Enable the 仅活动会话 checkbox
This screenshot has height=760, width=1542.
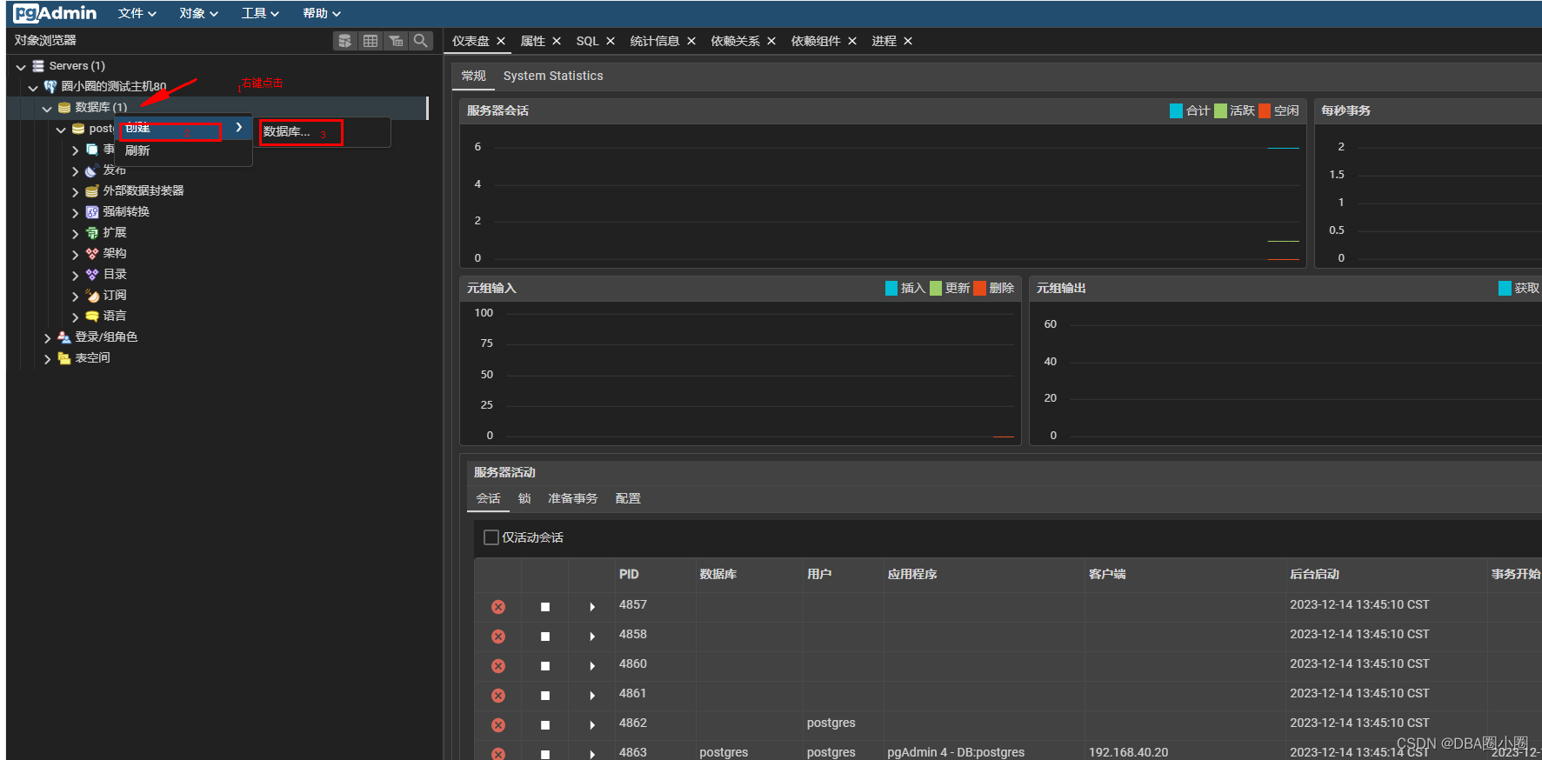coord(491,537)
